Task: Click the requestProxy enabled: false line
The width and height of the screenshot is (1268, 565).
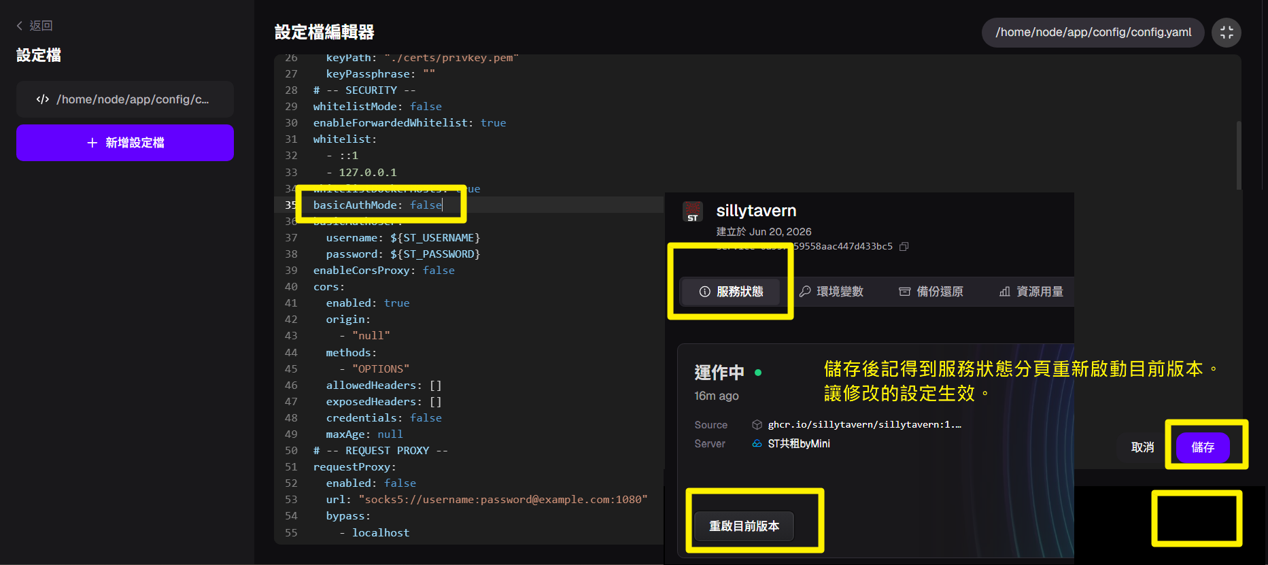Action: [x=371, y=483]
